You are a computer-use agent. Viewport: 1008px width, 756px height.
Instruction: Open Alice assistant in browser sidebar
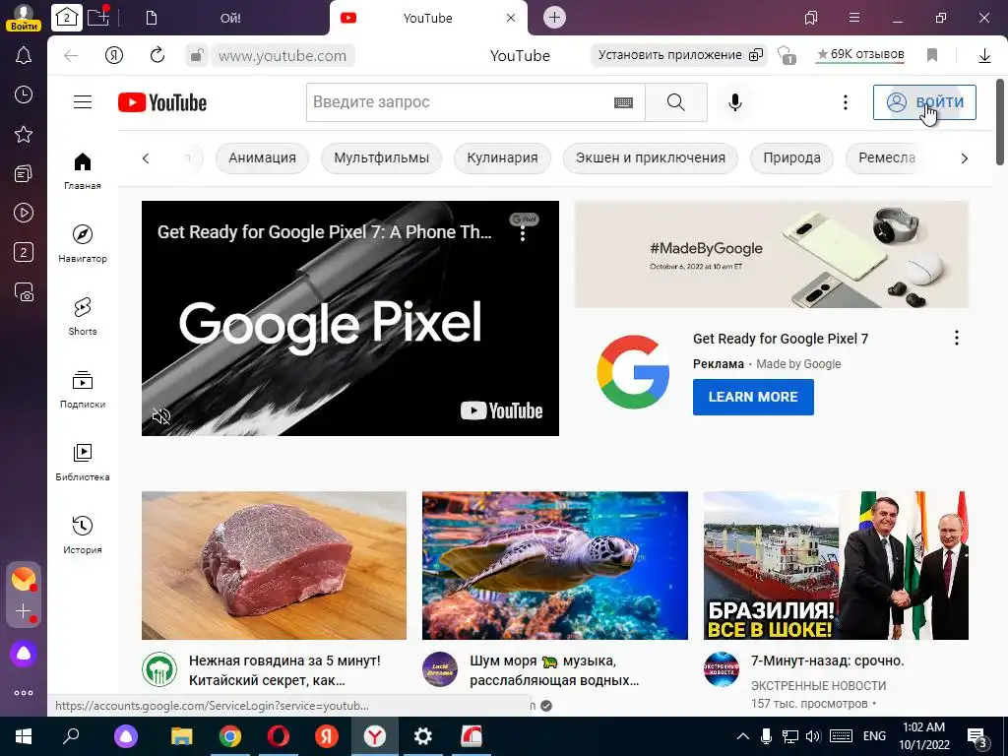pyautogui.click(x=24, y=654)
